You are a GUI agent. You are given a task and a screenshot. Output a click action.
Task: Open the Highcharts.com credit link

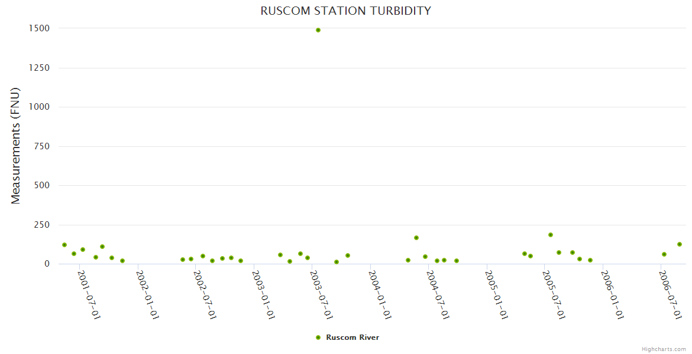[x=664, y=349]
